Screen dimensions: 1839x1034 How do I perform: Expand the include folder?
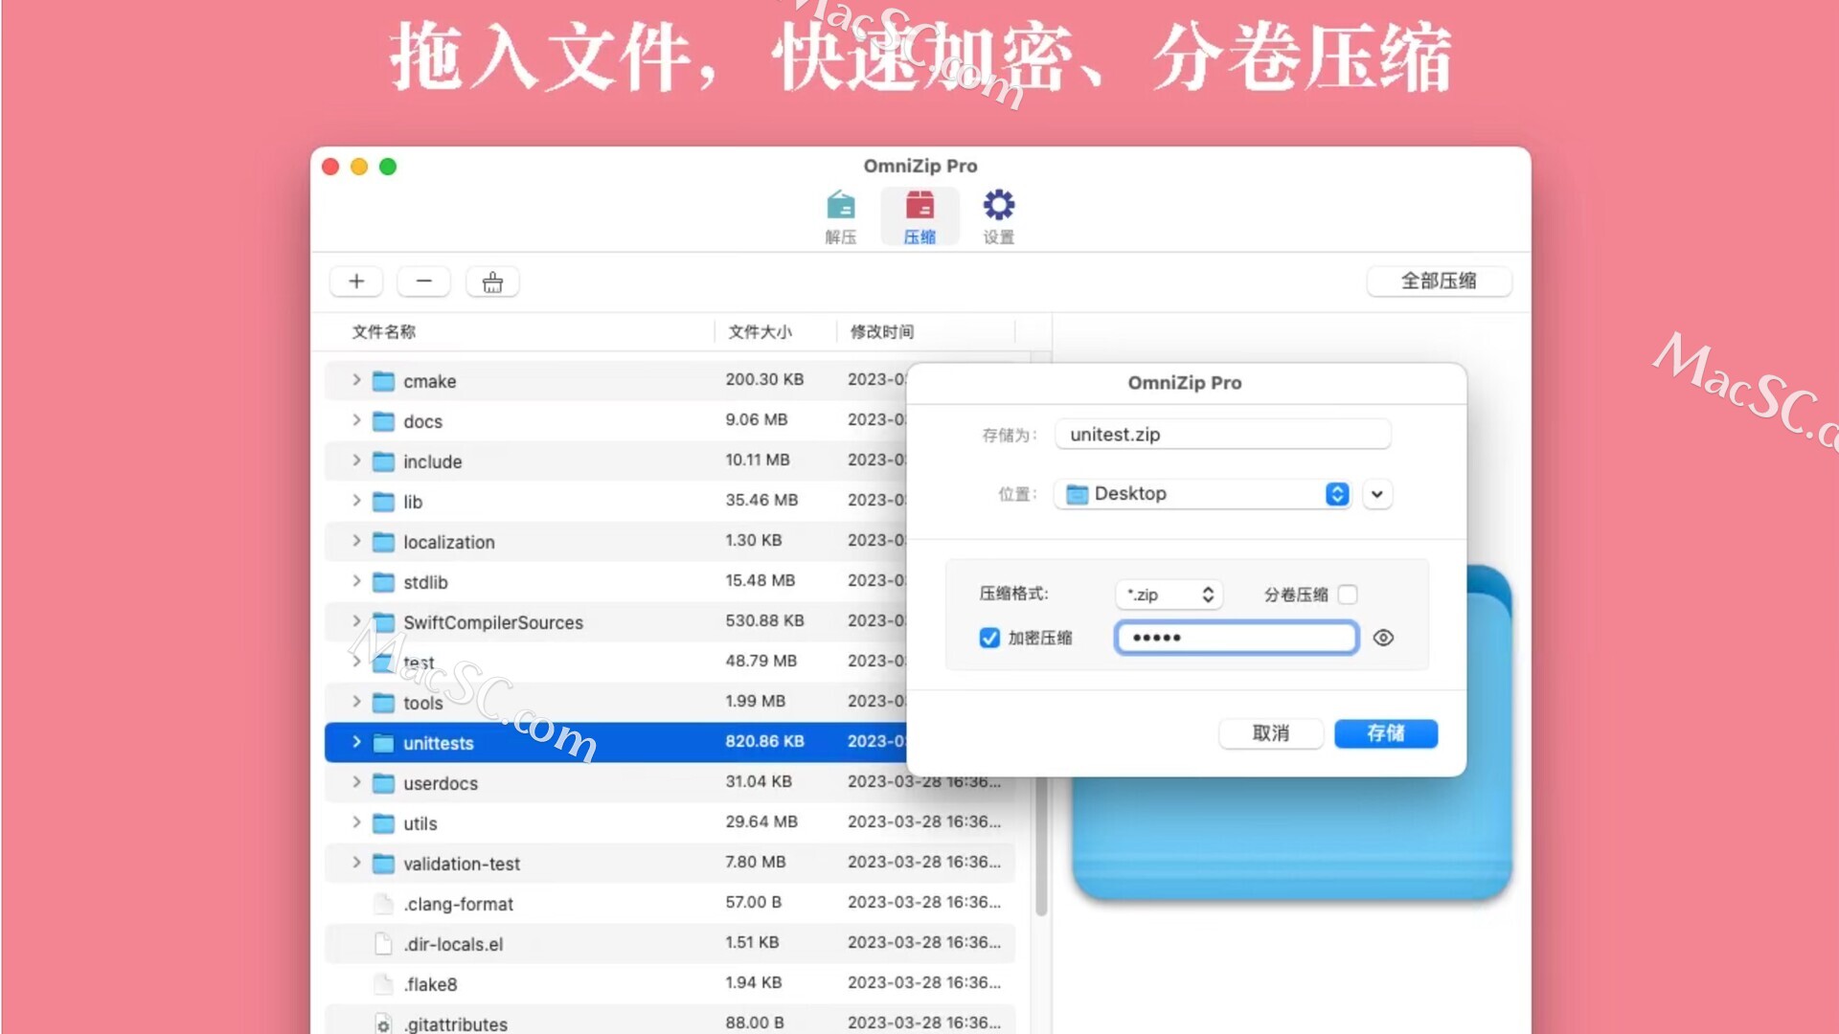[x=356, y=461]
